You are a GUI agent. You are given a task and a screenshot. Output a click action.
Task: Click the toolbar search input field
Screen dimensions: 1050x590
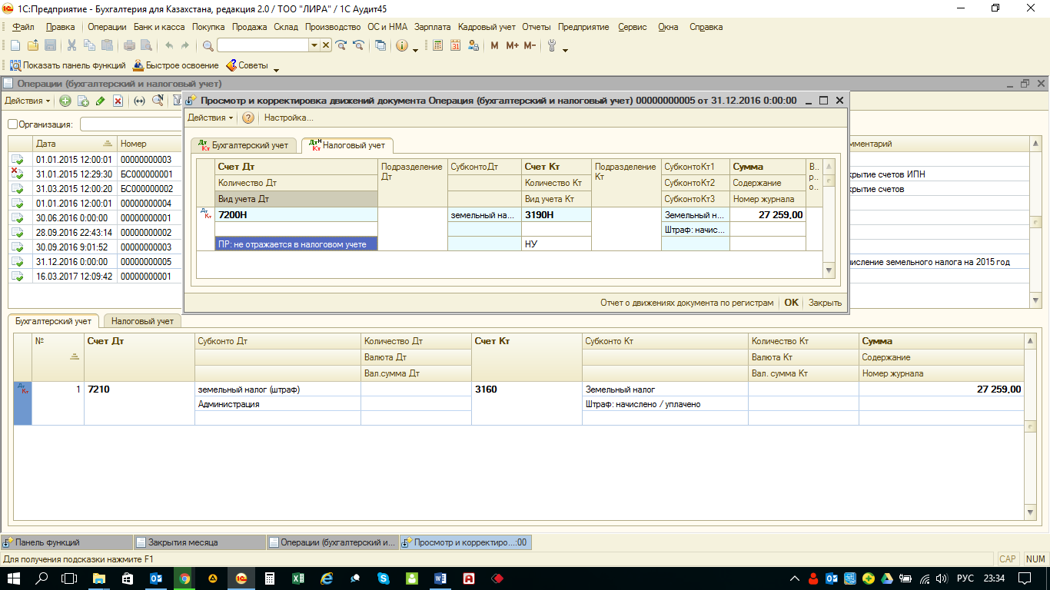262,45
